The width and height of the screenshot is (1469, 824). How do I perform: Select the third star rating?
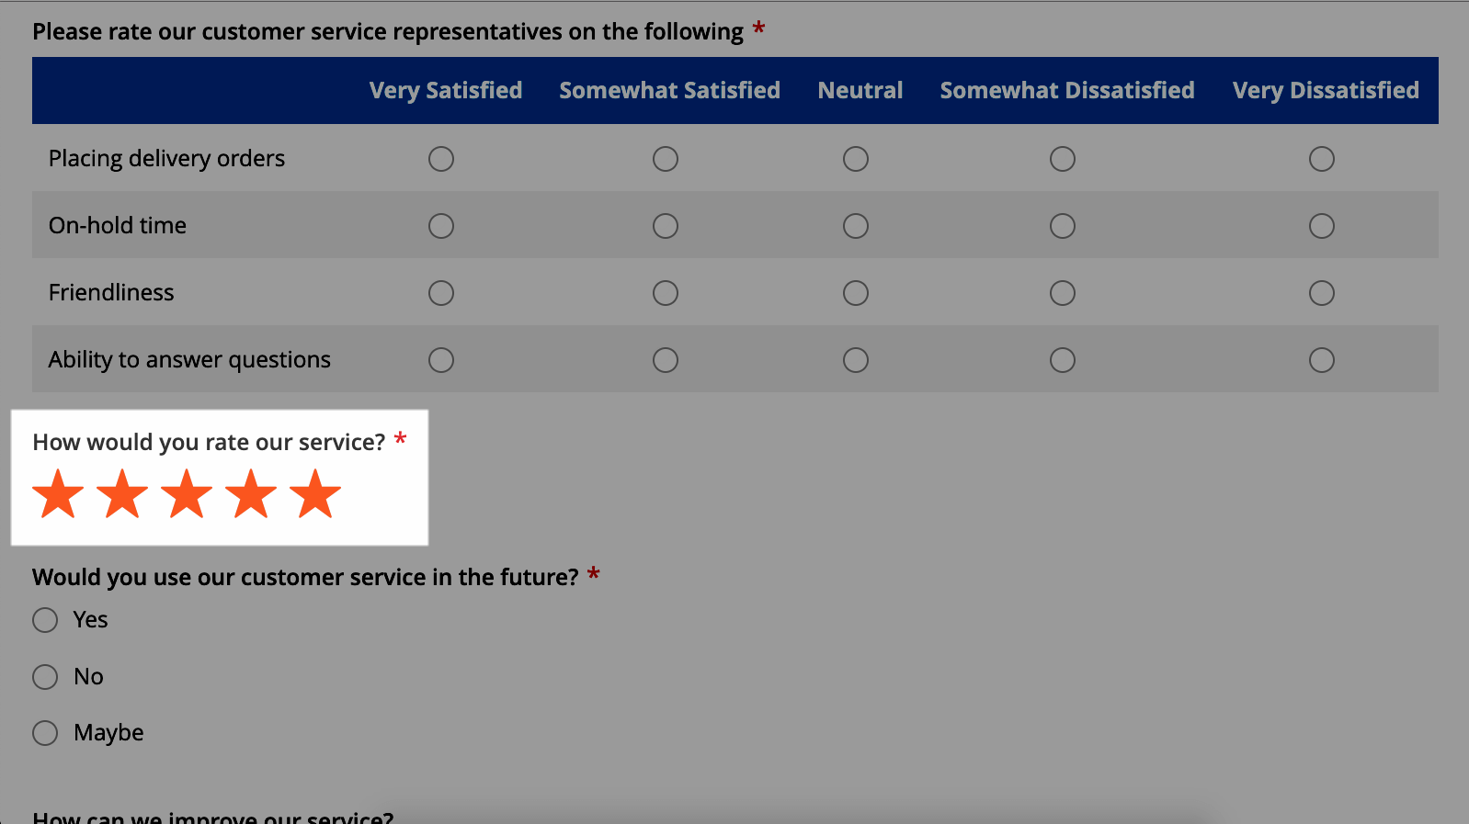click(x=187, y=494)
